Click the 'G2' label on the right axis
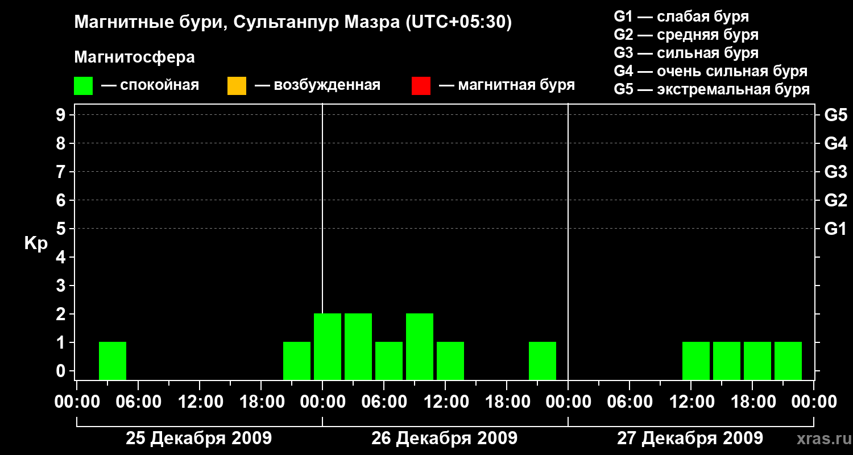 tap(835, 200)
